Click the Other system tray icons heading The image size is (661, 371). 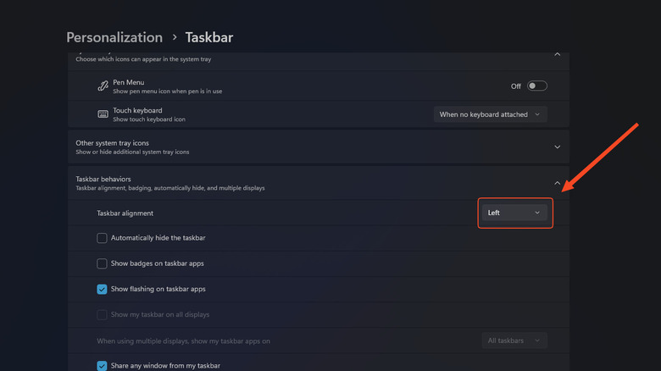click(112, 143)
